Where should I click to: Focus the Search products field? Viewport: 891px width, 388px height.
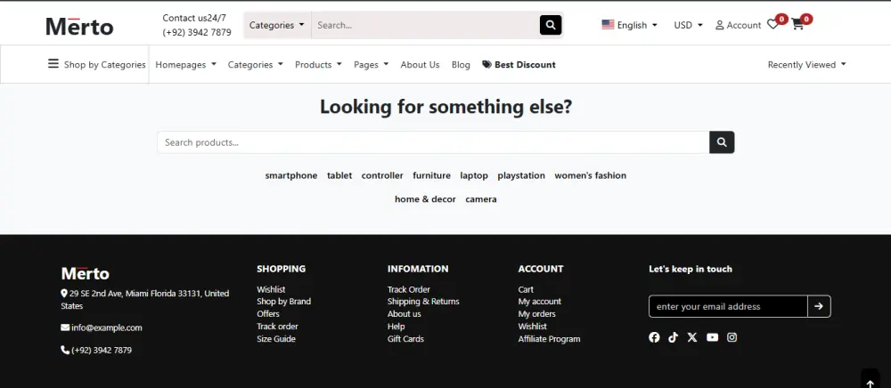pyautogui.click(x=433, y=142)
